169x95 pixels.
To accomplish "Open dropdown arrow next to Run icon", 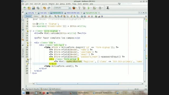I will pyautogui.click(x=91, y=8).
